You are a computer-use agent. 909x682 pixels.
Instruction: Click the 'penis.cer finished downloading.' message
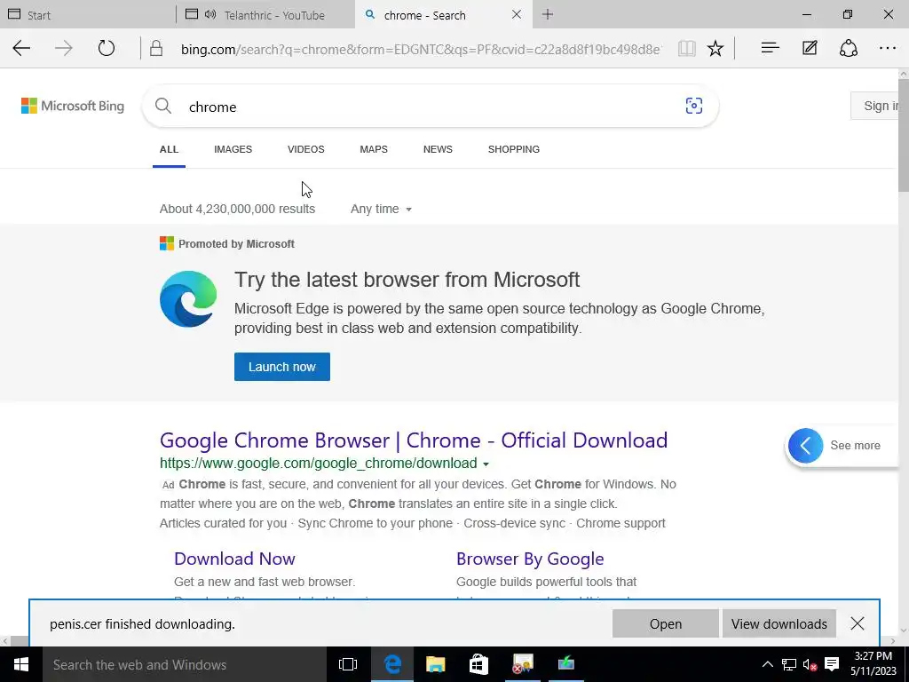pyautogui.click(x=142, y=624)
